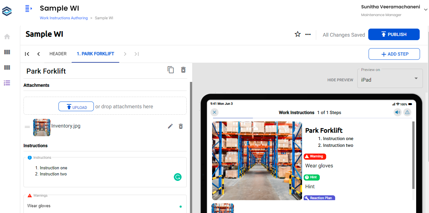Open the Home icon in left sidebar
The image size is (429, 213).
pos(7,37)
